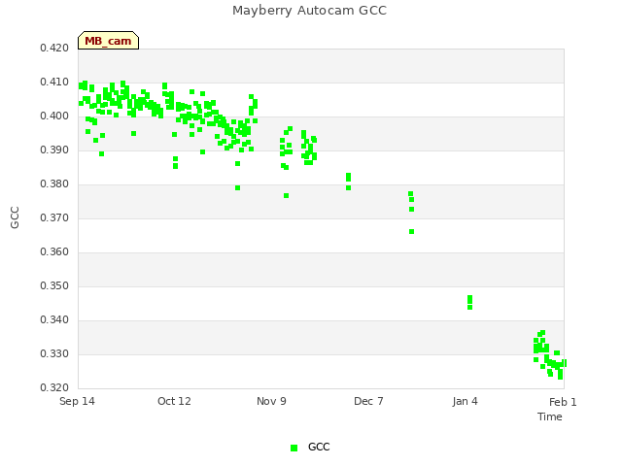Select the lowest data point near Dec 20
This screenshot has height=466, width=622.
click(412, 232)
